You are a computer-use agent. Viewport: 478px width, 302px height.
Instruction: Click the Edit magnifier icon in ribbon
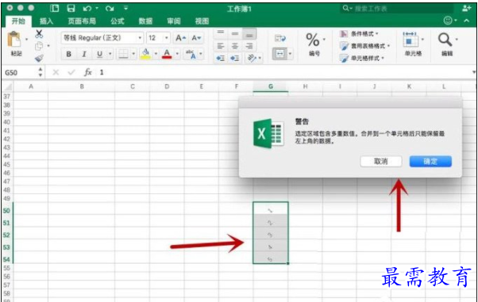click(x=445, y=40)
